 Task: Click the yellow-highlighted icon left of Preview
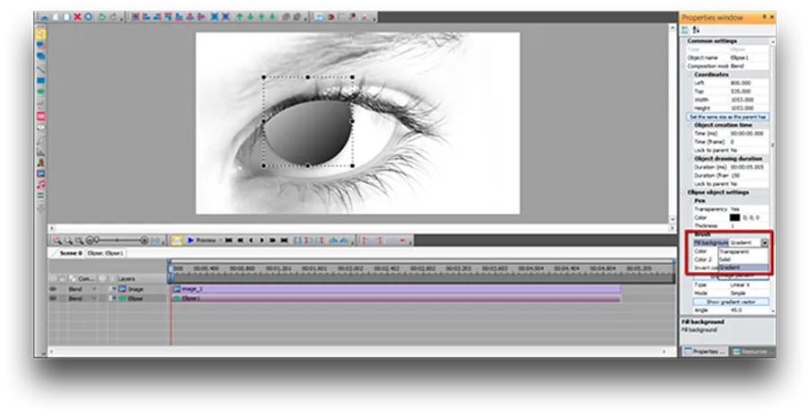177,241
